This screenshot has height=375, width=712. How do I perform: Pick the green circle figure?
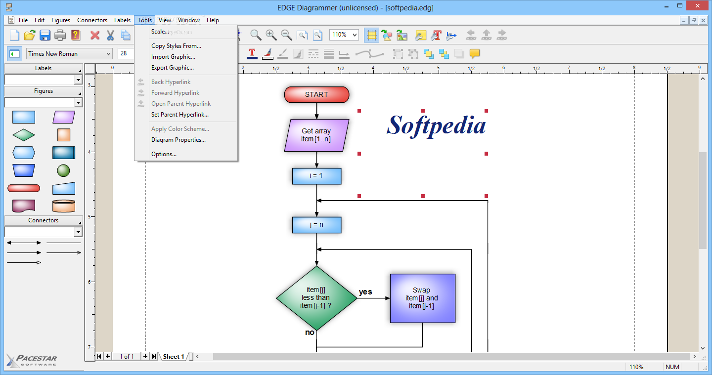tap(64, 170)
